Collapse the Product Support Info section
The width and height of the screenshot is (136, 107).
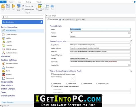click(x=131, y=41)
